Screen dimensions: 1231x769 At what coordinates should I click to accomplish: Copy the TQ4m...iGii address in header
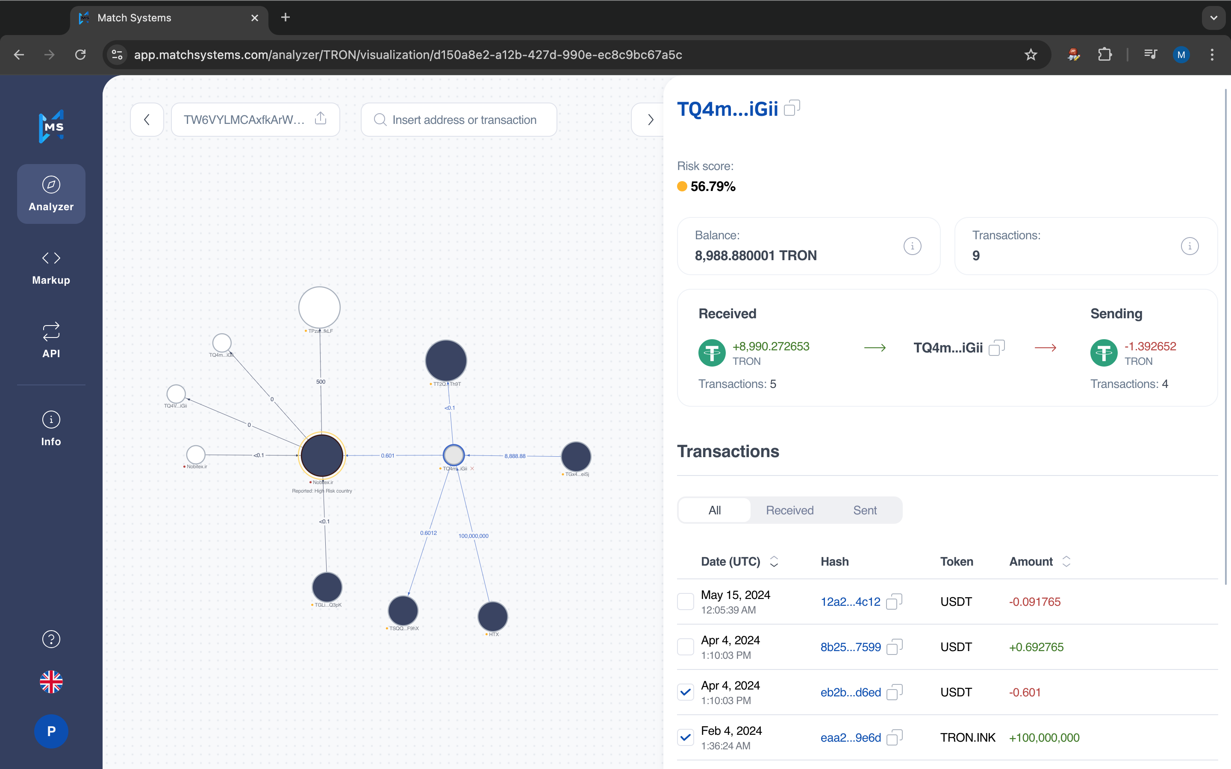click(792, 108)
